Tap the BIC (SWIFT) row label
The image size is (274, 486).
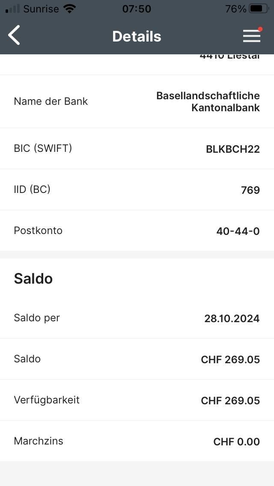43,148
